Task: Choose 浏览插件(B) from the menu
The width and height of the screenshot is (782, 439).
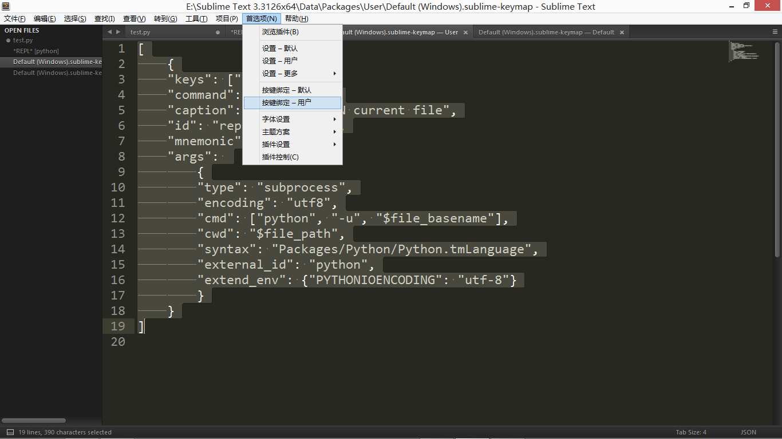Action: click(293, 32)
